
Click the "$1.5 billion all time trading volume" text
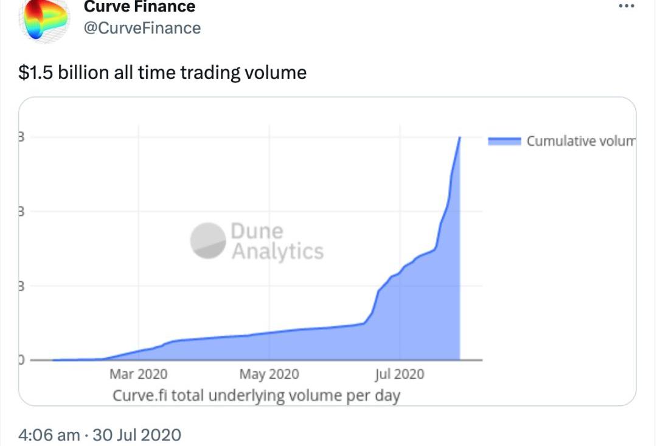pos(163,73)
